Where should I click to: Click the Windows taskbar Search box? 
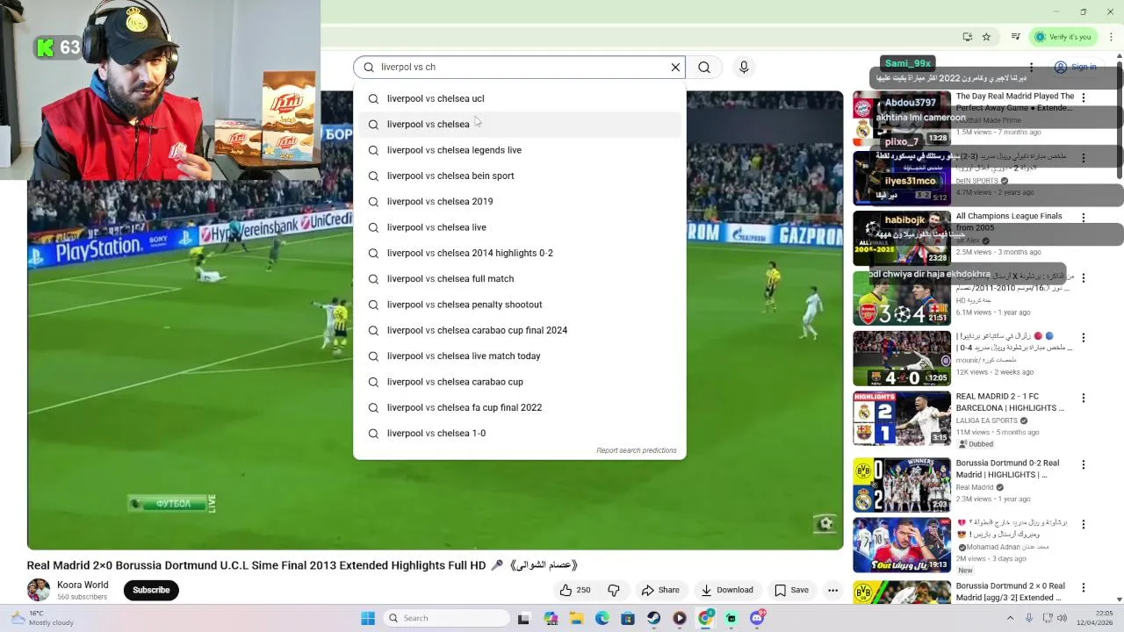pyautogui.click(x=445, y=618)
